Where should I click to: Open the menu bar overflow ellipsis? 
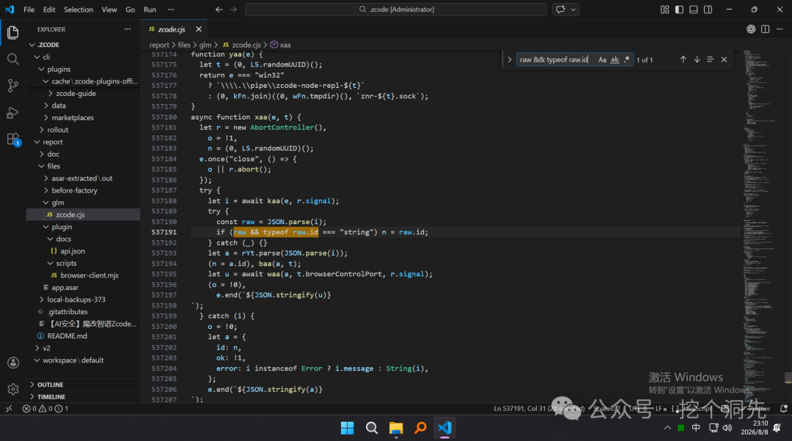click(x=171, y=10)
